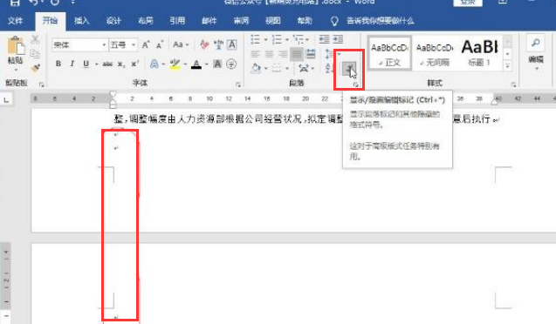The height and width of the screenshot is (324, 556).
Task: Toggle show/hide editing marks button
Action: 349,68
